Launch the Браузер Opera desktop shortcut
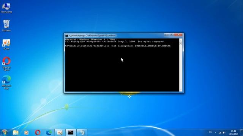This screenshot has height=136, width=243. point(6,64)
